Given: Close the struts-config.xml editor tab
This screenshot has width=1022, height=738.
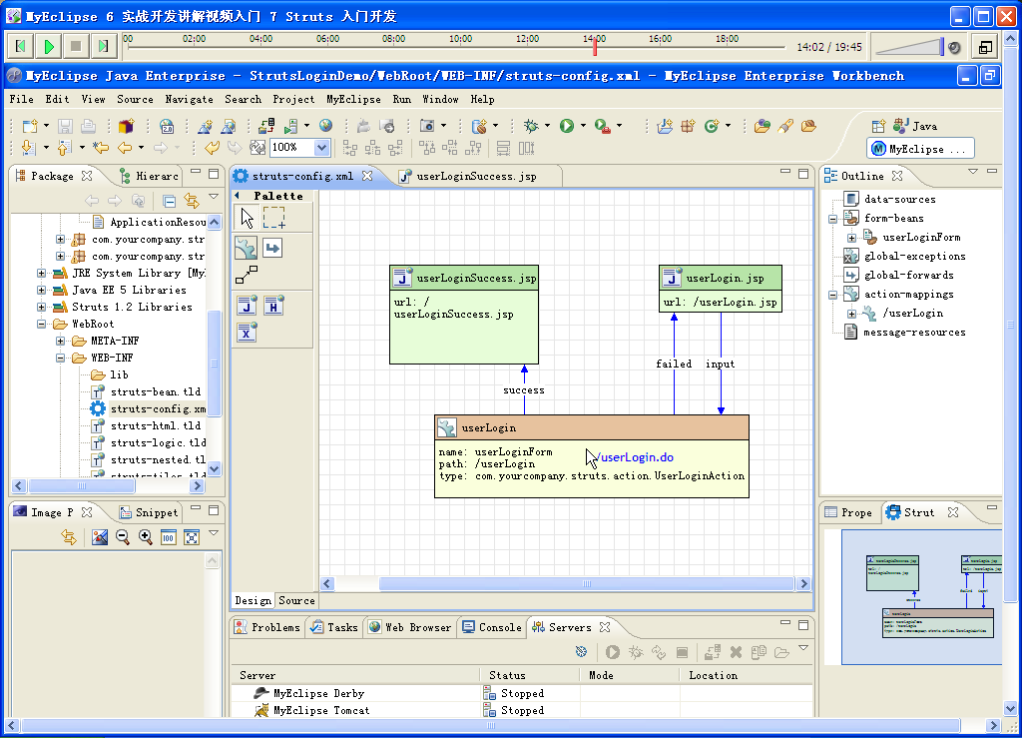Looking at the screenshot, I should (x=367, y=176).
